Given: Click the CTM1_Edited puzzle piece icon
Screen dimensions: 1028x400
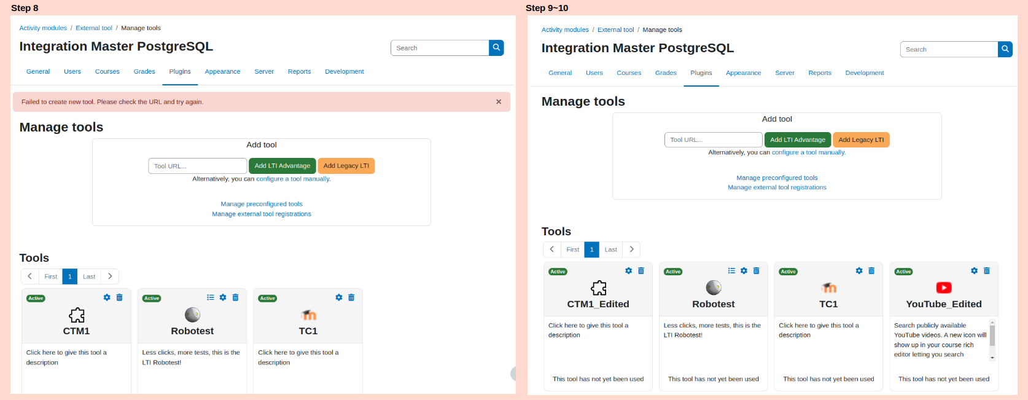Looking at the screenshot, I should [x=598, y=288].
